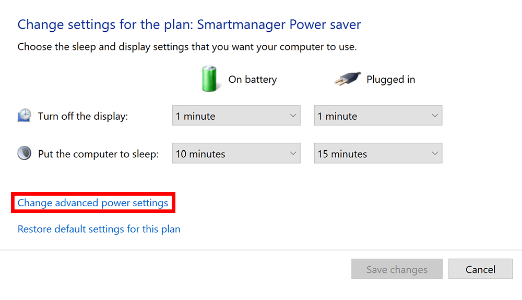Image resolution: width=522 pixels, height=300 pixels.
Task: Click the monitor icon beside Turn off the display
Action: [24, 116]
